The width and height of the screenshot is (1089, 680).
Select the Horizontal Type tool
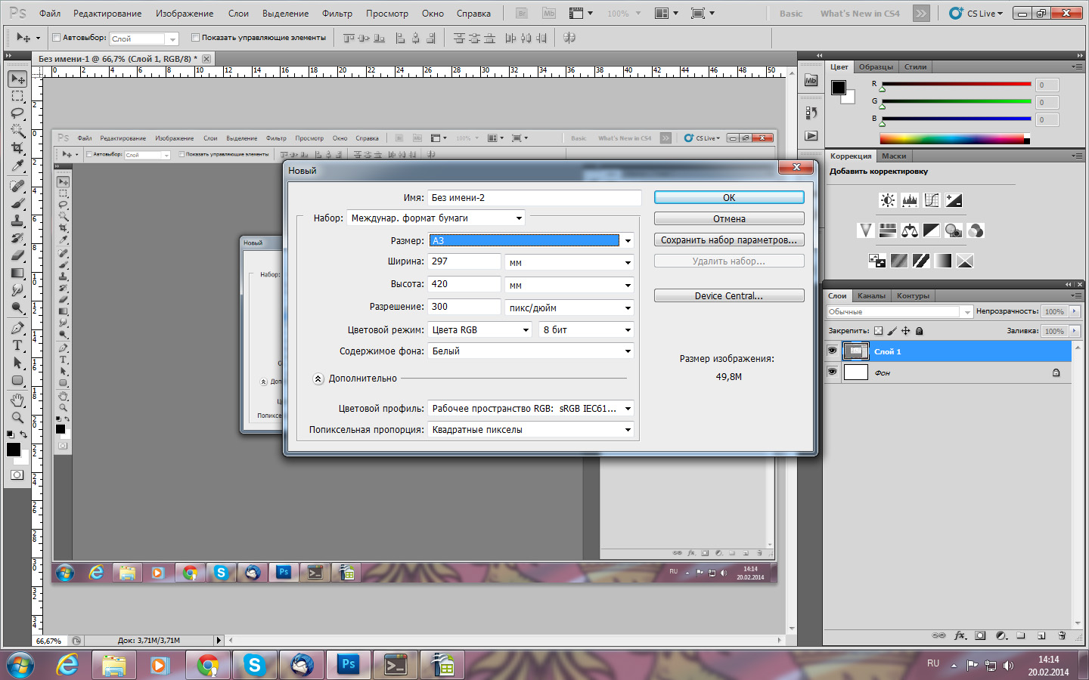pos(17,345)
